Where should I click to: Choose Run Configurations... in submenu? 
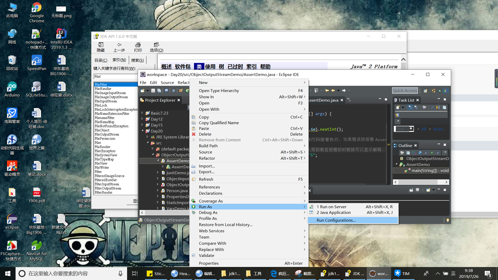[x=353, y=220]
